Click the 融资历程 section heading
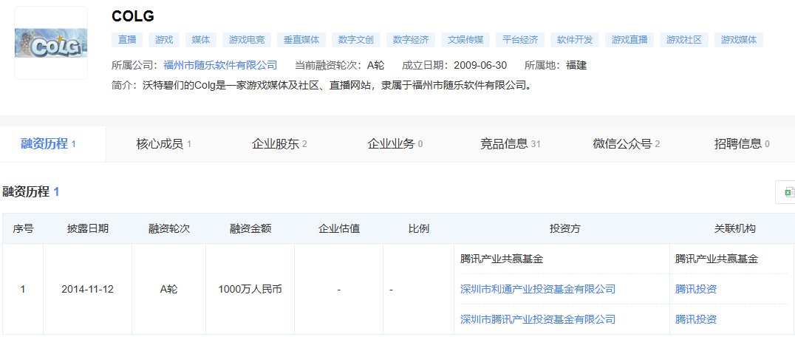The width and height of the screenshot is (795, 337). pos(31,192)
